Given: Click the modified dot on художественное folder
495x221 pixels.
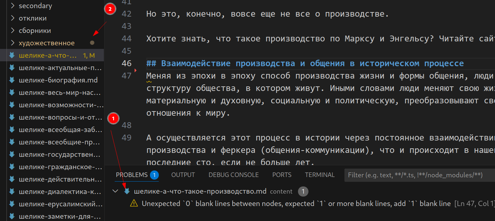Looking at the screenshot, I should (92, 43).
